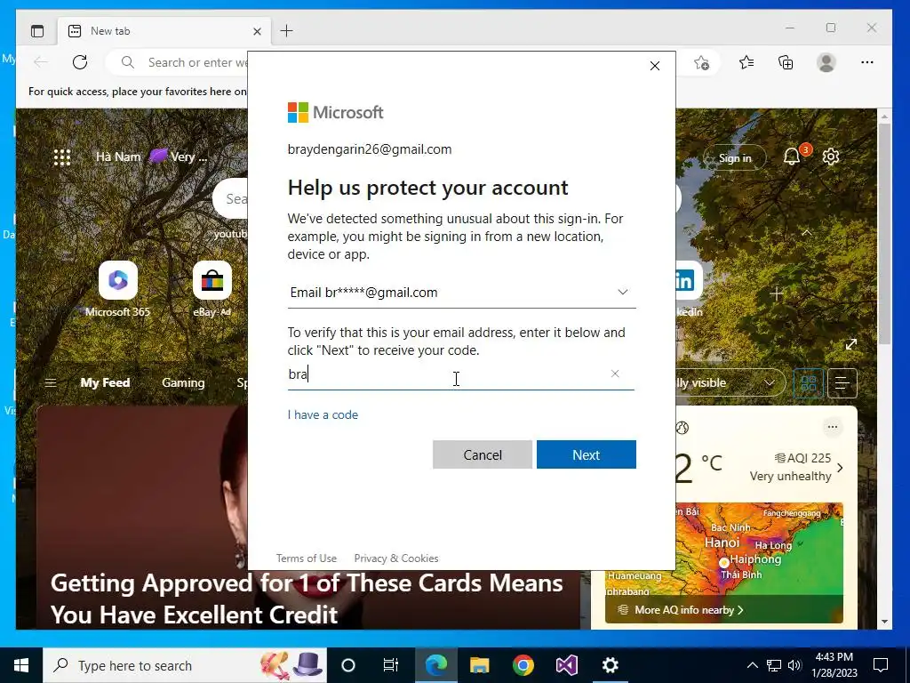Viewport: 910px width, 683px height.
Task: Close the Microsoft sign-in dialog
Action: [x=655, y=66]
